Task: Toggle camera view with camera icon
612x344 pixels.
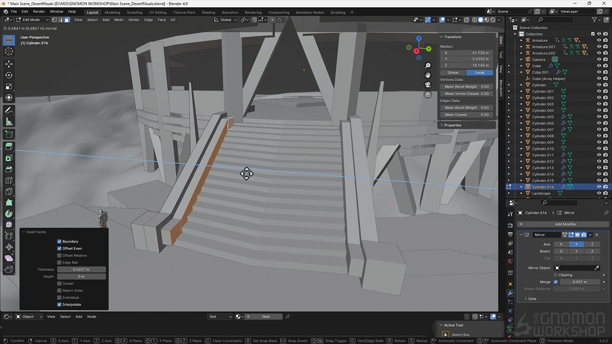Action: click(428, 85)
